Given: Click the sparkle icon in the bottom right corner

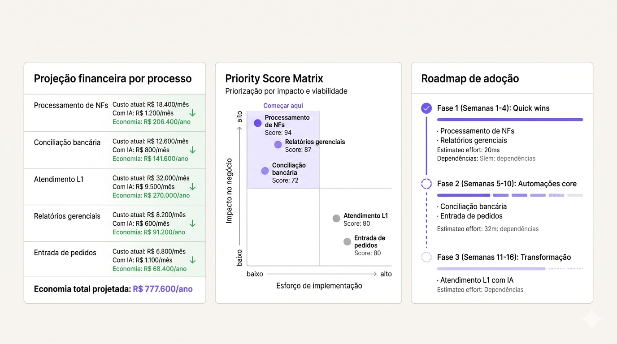Looking at the screenshot, I should tap(591, 318).
